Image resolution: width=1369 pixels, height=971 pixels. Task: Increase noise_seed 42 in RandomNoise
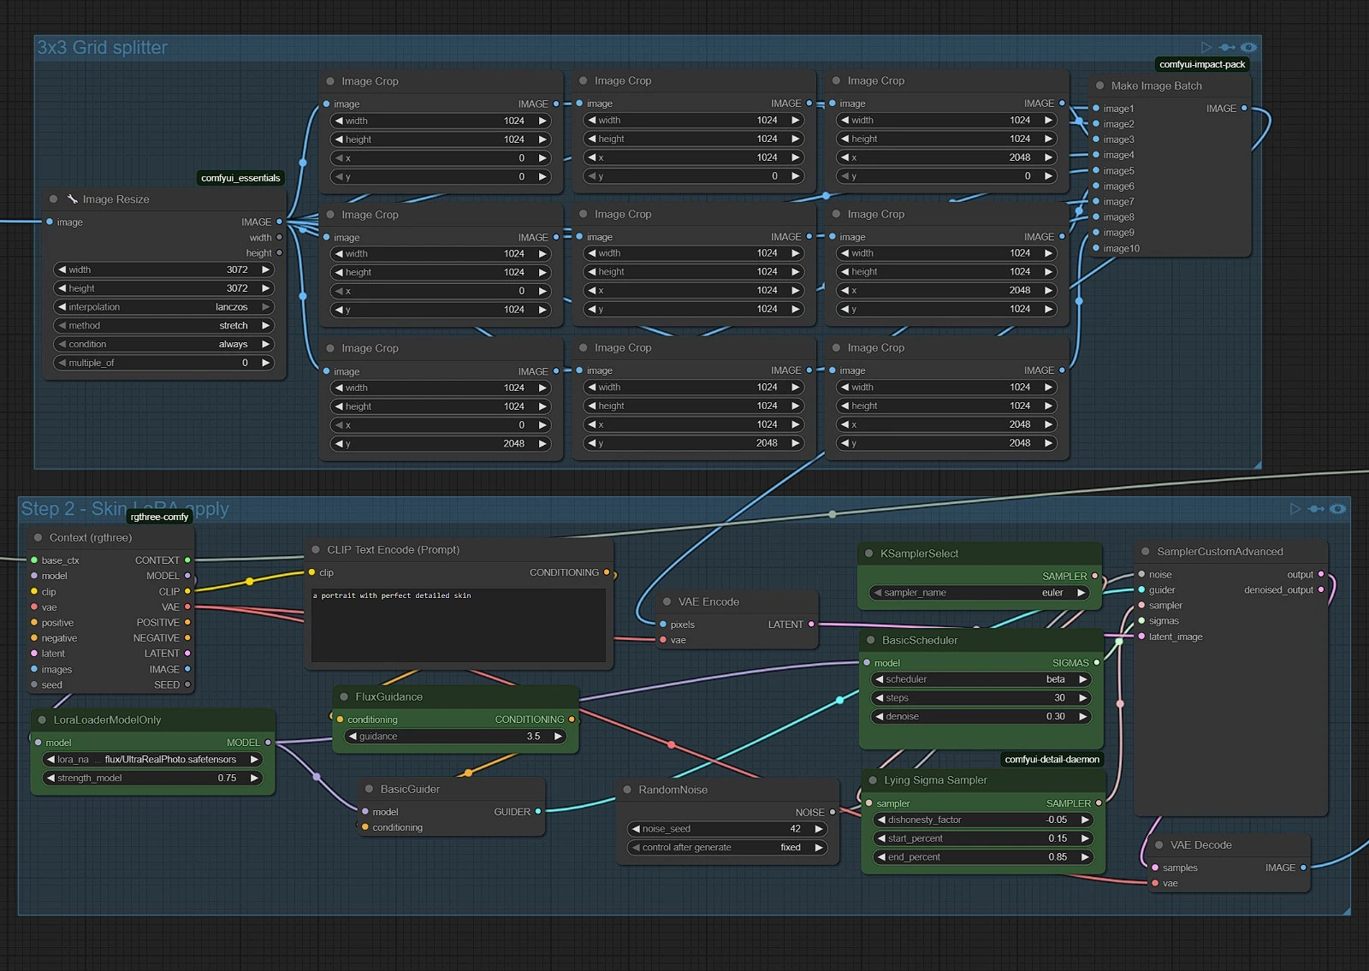[818, 829]
